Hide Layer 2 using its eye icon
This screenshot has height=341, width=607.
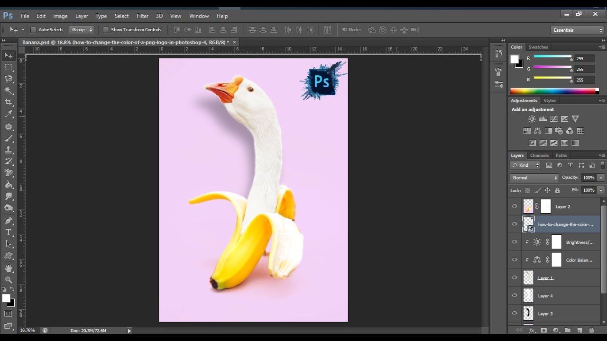pyautogui.click(x=515, y=206)
